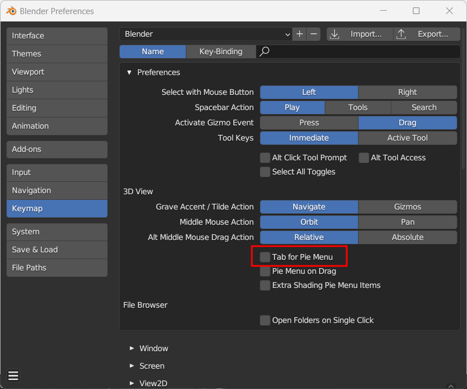
Task: Set select mouse button to Left
Action: tap(309, 93)
